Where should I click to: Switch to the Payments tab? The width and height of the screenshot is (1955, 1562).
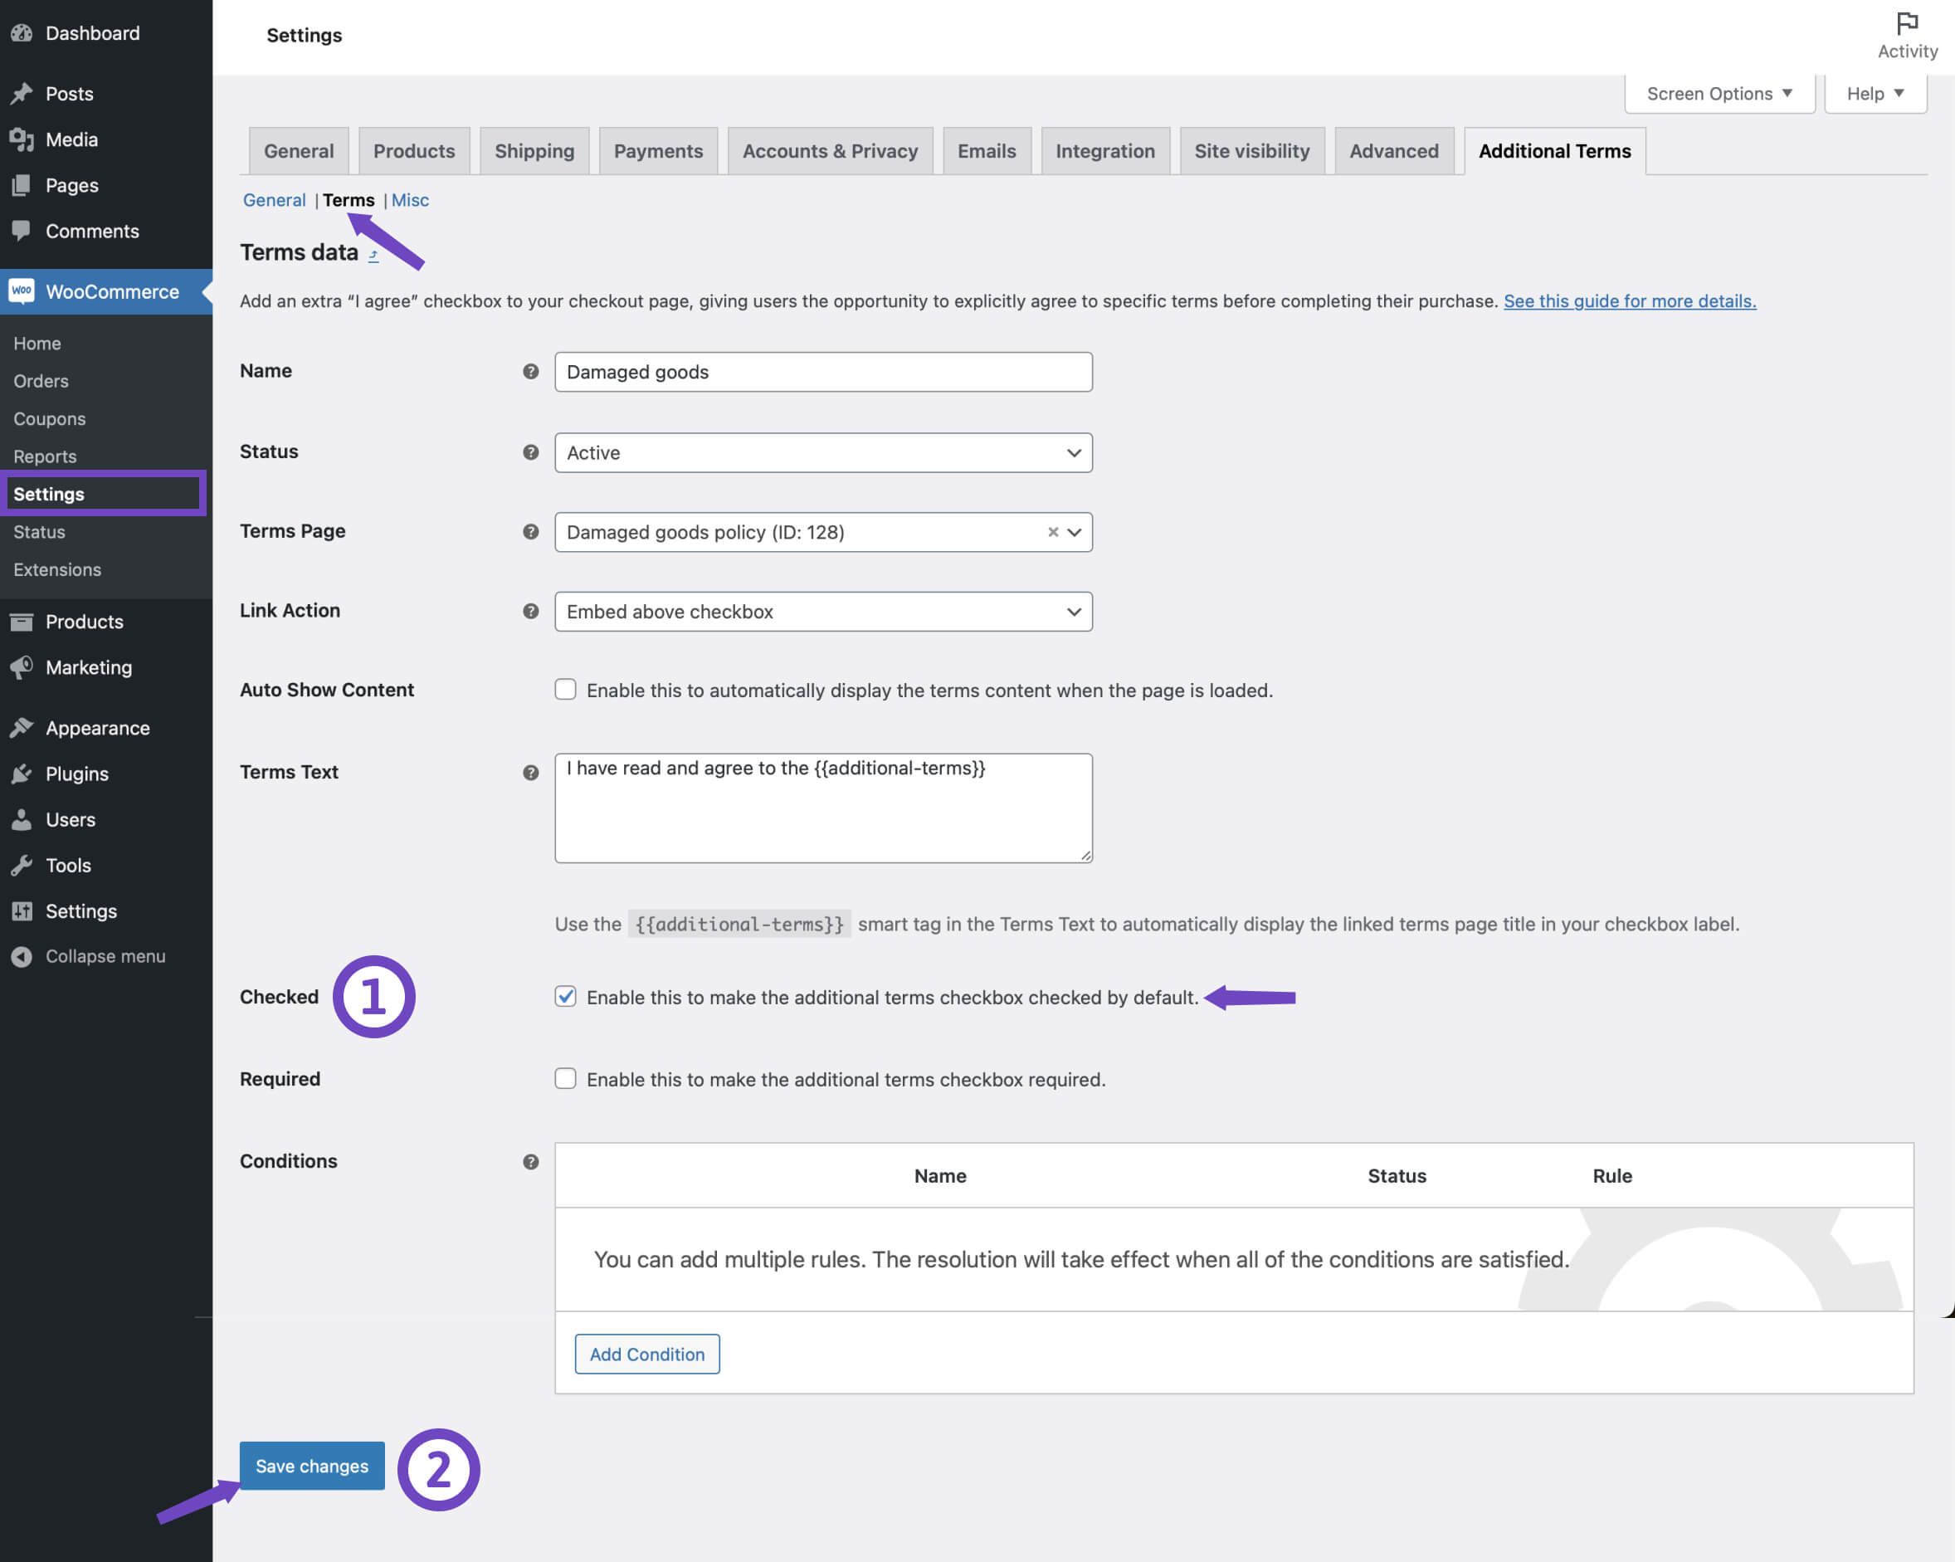coord(658,150)
